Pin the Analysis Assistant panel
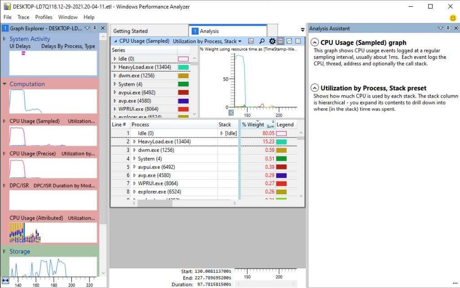The image size is (460, 288). tap(447, 28)
